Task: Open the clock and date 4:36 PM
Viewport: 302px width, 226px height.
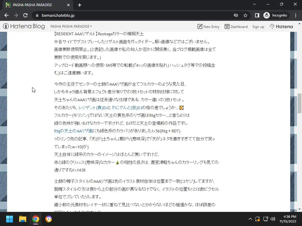Action: (288, 219)
